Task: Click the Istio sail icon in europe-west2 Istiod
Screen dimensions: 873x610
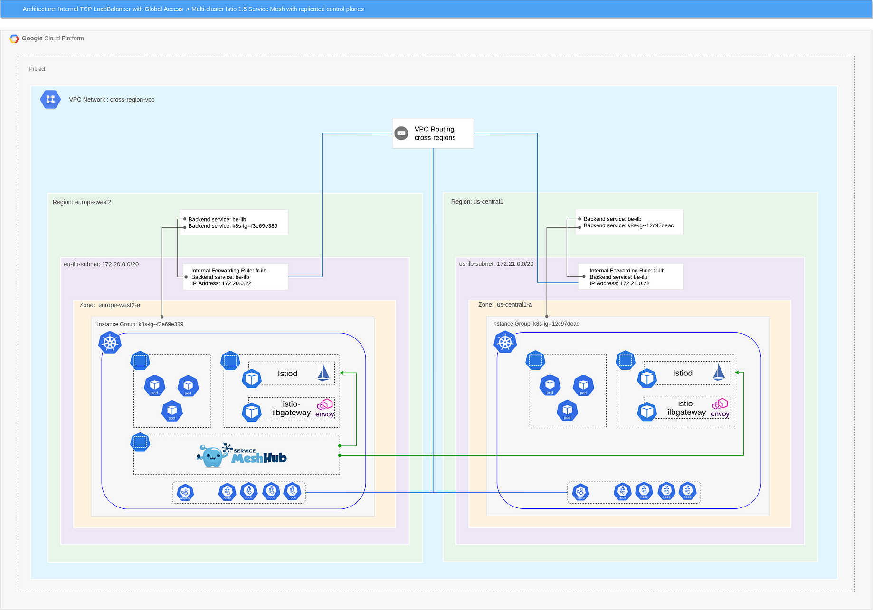Action: pos(323,373)
